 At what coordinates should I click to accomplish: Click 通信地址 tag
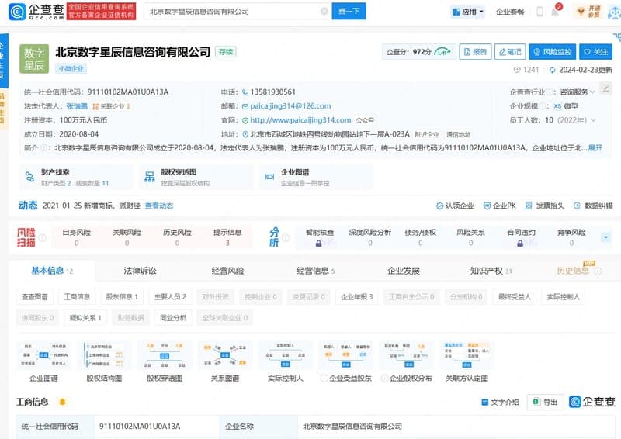coord(458,135)
